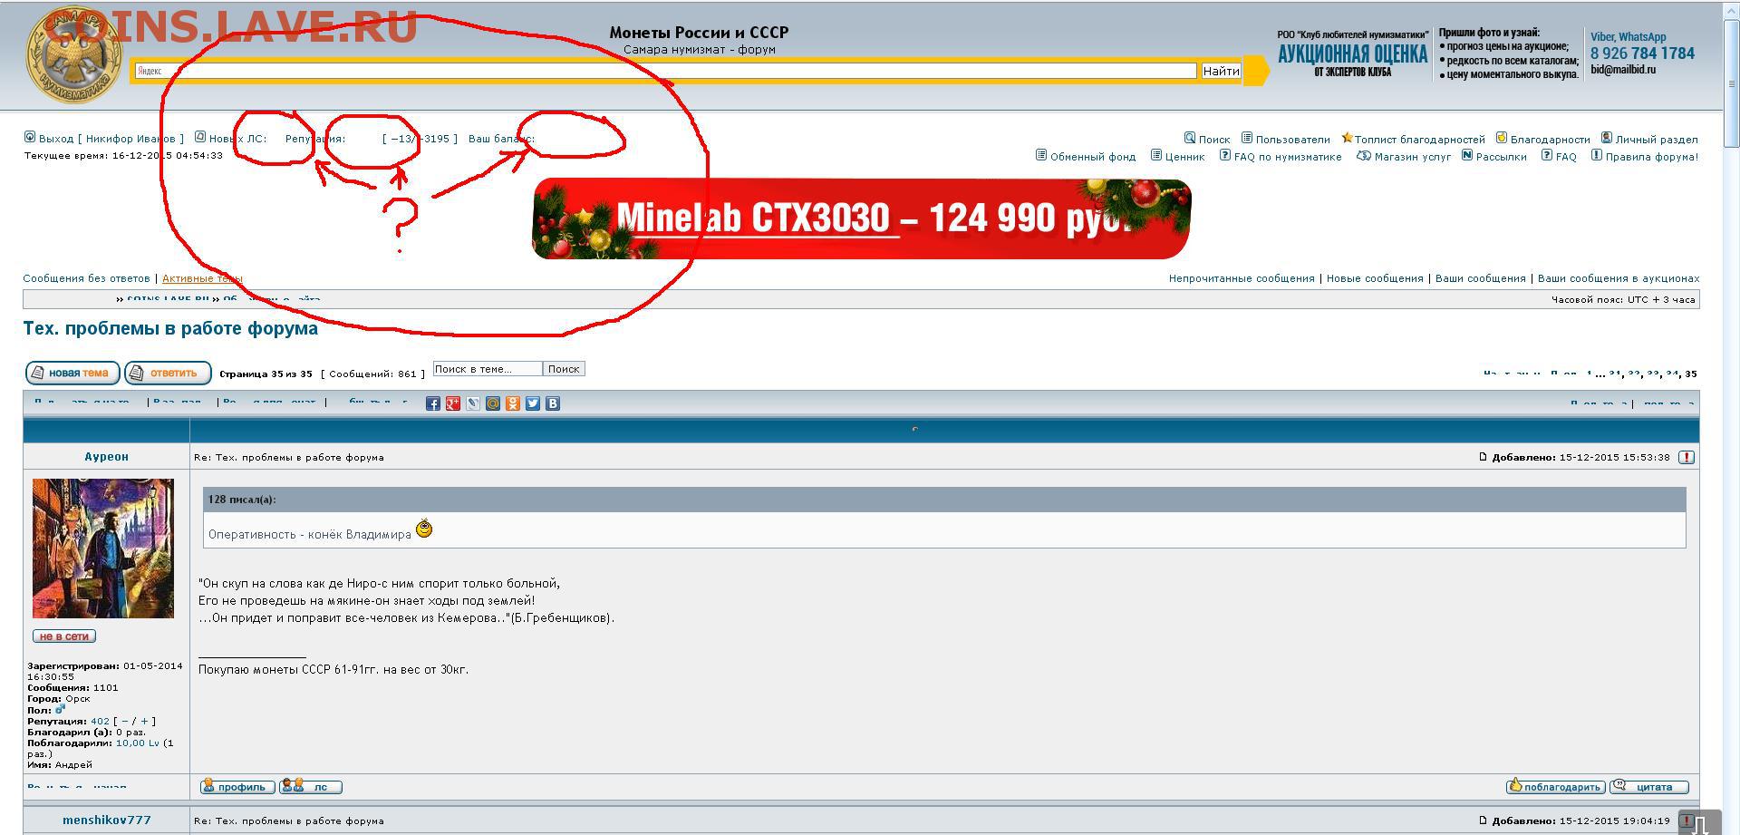1740x835 pixels.
Task: Click the ответить reply button
Action: click(x=168, y=373)
